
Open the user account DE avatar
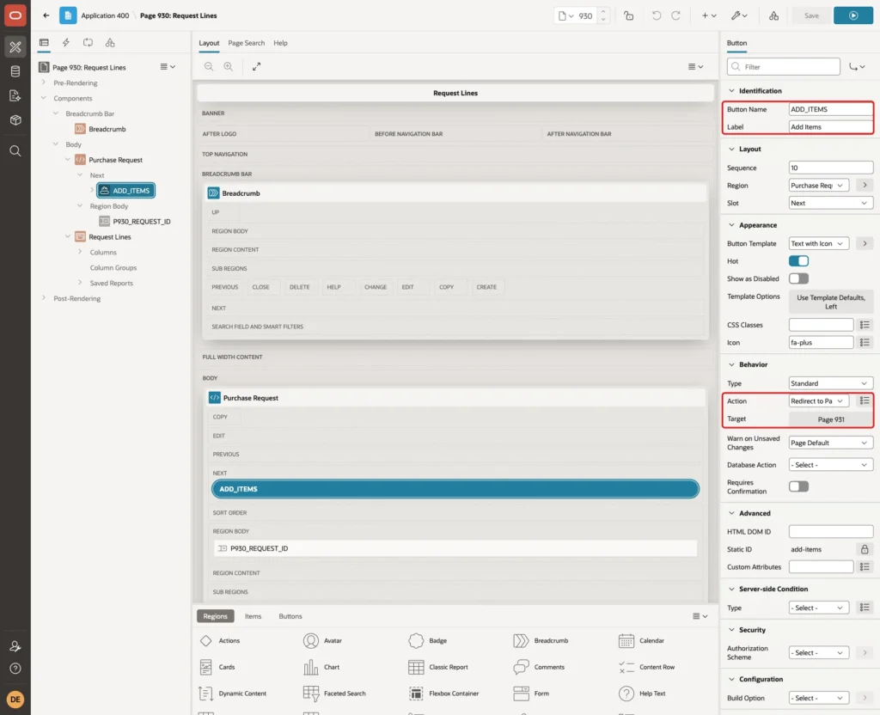click(x=15, y=700)
